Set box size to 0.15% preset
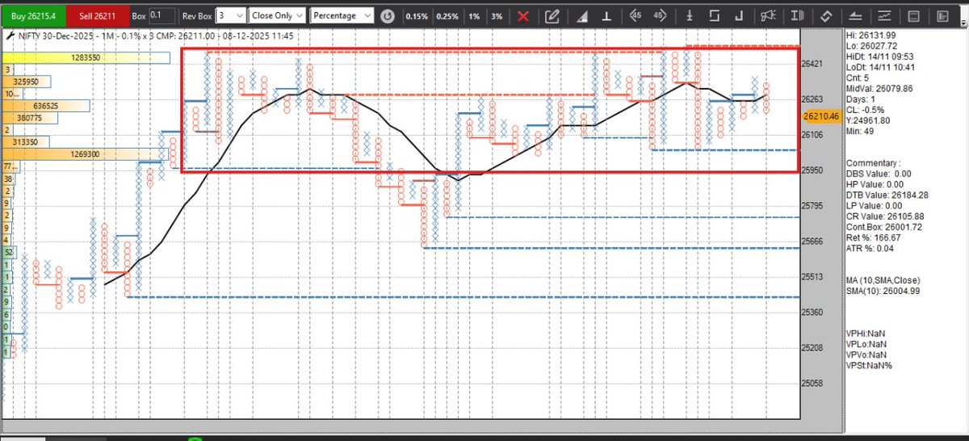Viewport: 969px width, 441px height. (417, 15)
